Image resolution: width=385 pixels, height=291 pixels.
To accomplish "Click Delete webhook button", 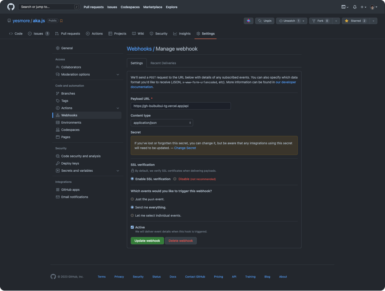I will coord(181,241).
